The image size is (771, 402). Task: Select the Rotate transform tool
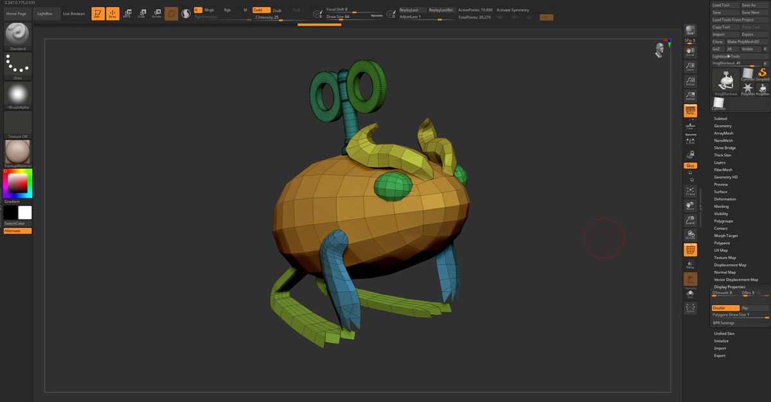pyautogui.click(x=156, y=13)
